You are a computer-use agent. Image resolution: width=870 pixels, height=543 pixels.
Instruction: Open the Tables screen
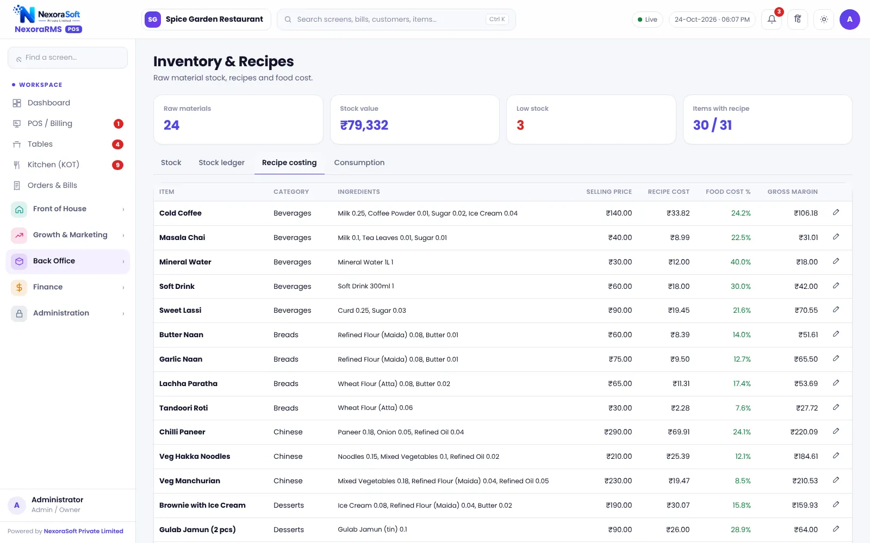[68, 144]
